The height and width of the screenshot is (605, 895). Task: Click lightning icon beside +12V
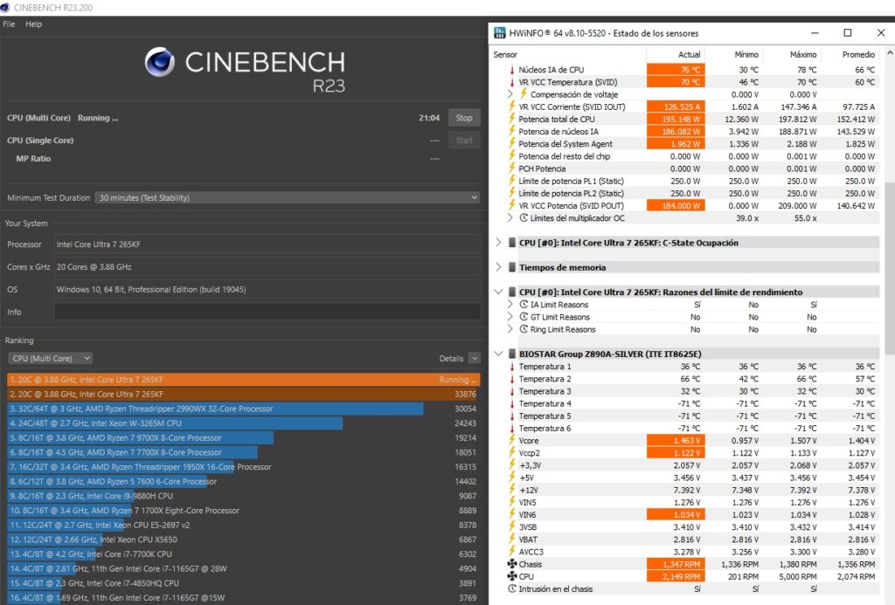512,491
